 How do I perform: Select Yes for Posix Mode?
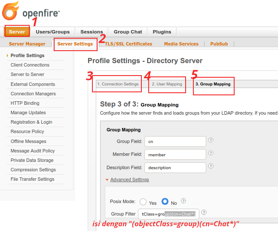pos(144,202)
